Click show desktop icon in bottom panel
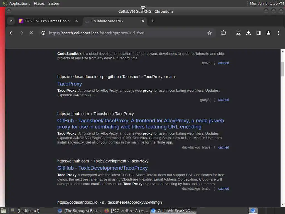This screenshot has width=285, height=214. coord(3,211)
